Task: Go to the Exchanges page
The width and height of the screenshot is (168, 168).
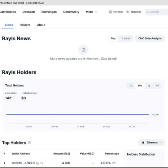Action: pyautogui.click(x=49, y=12)
